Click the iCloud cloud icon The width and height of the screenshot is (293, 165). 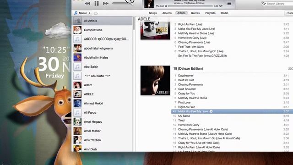(96, 13)
